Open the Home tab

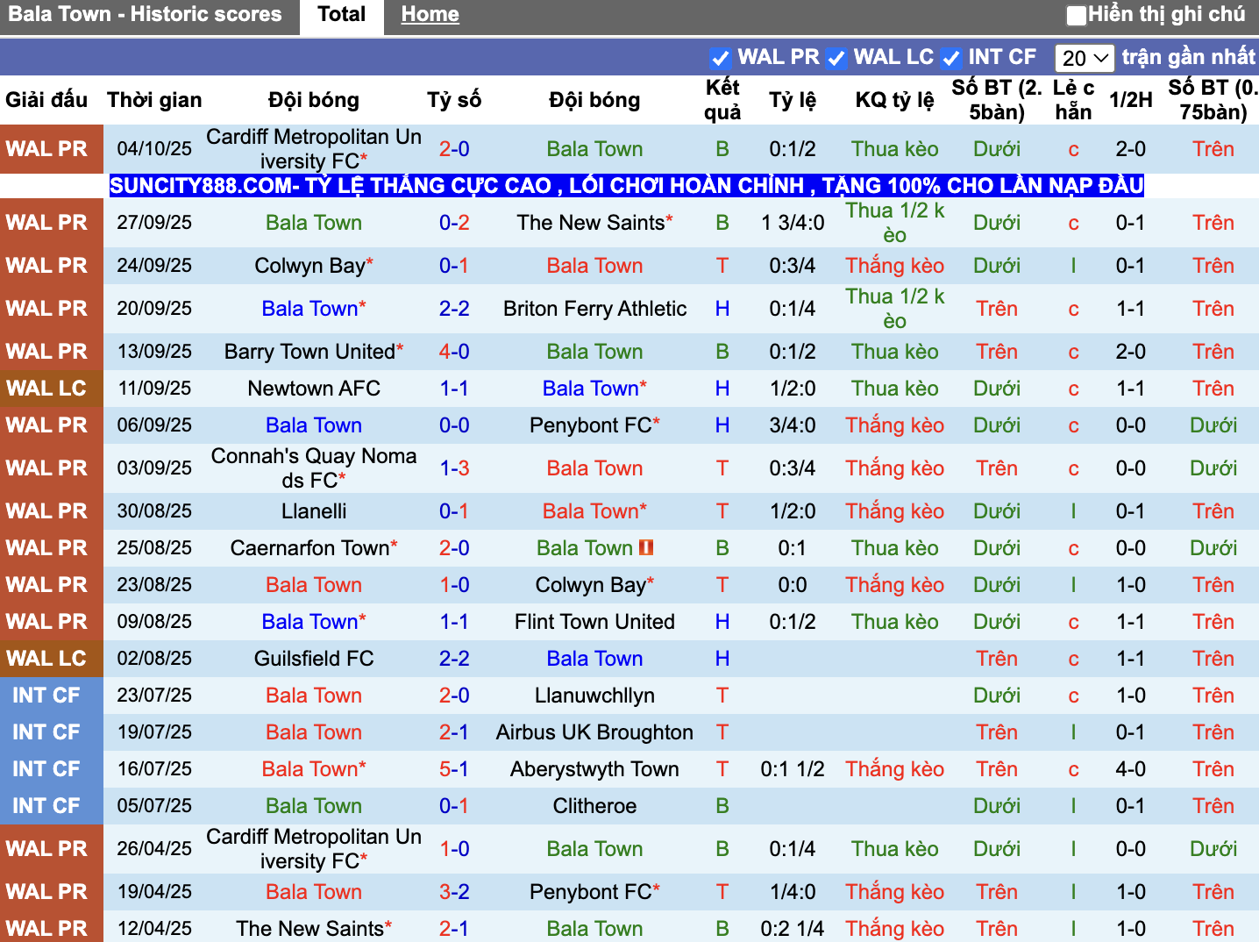coord(430,15)
